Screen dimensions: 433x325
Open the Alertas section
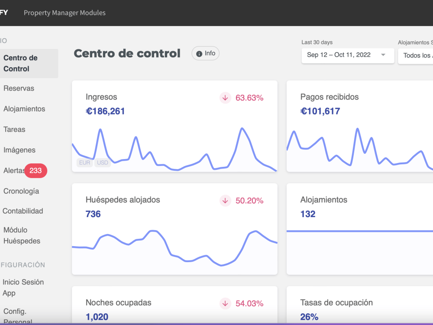pyautogui.click(x=14, y=170)
